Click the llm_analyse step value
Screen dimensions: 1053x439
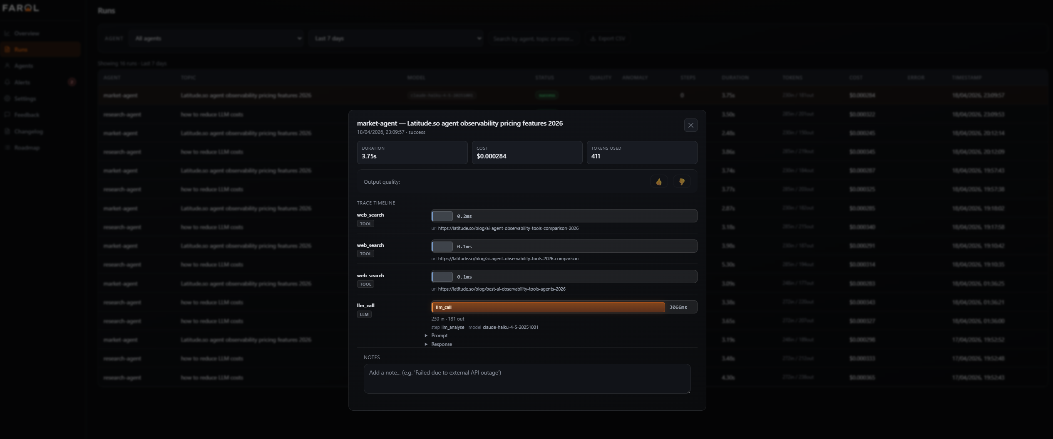[453, 327]
